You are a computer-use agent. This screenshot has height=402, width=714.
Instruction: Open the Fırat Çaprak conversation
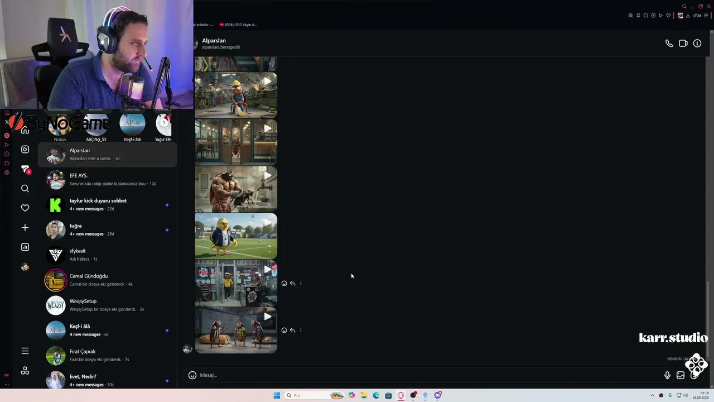[108, 355]
